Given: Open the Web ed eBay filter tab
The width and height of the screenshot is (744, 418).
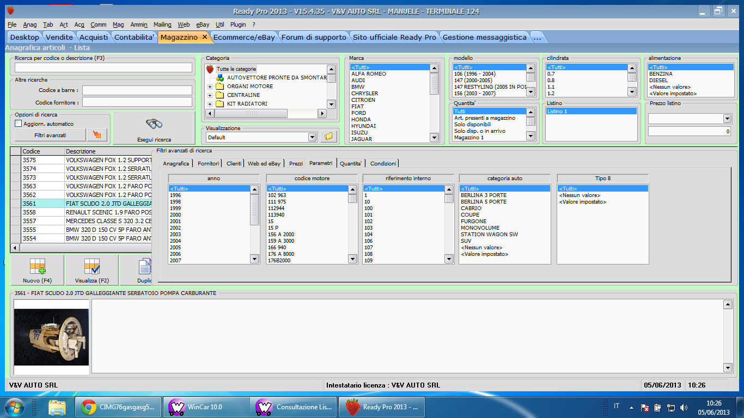Looking at the screenshot, I should (264, 163).
